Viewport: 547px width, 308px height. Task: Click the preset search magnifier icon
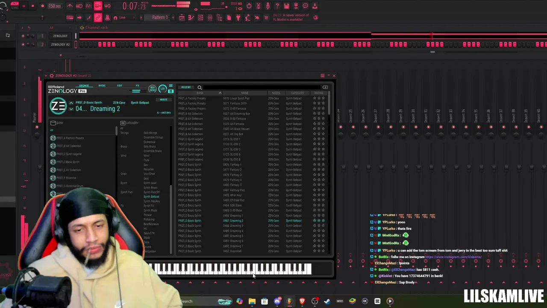point(200,87)
